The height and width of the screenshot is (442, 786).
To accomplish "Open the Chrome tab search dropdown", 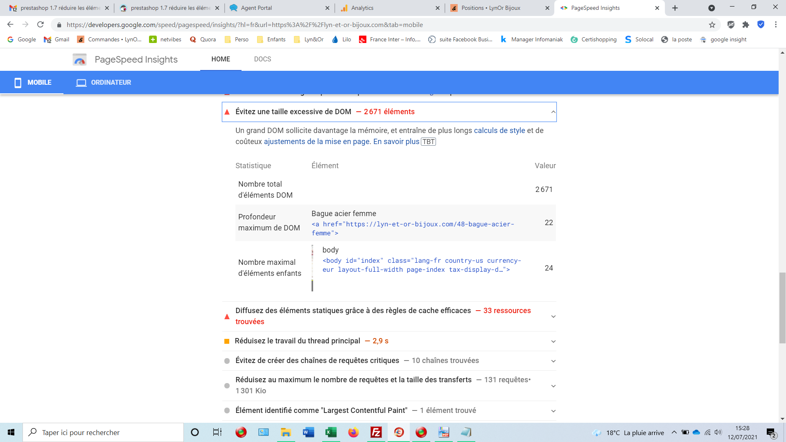I will point(711,8).
